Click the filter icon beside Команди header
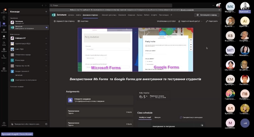The height and width of the screenshot is (137, 254). coord(46,11)
